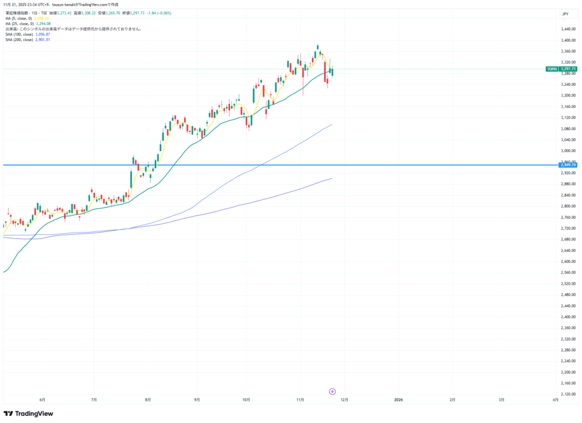Image resolution: width=582 pixels, height=423 pixels.
Task: Click the 2026 label on time axis
Action: tap(398, 400)
